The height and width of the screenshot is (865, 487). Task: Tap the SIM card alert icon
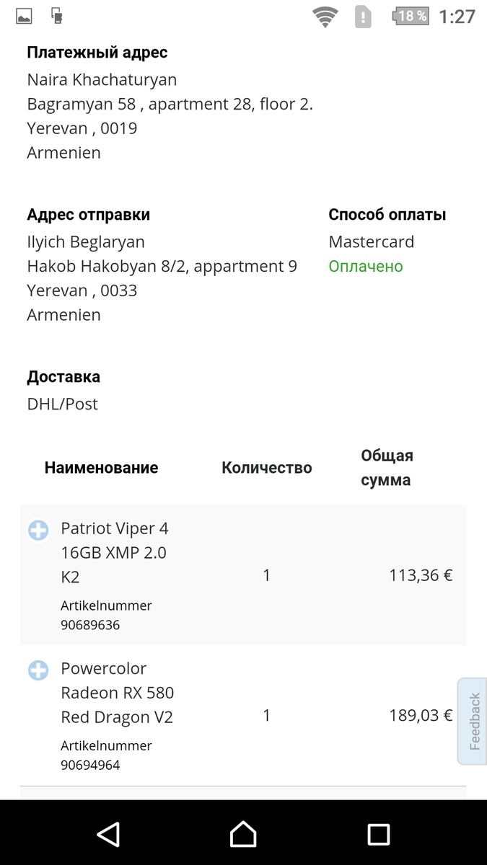tap(364, 16)
